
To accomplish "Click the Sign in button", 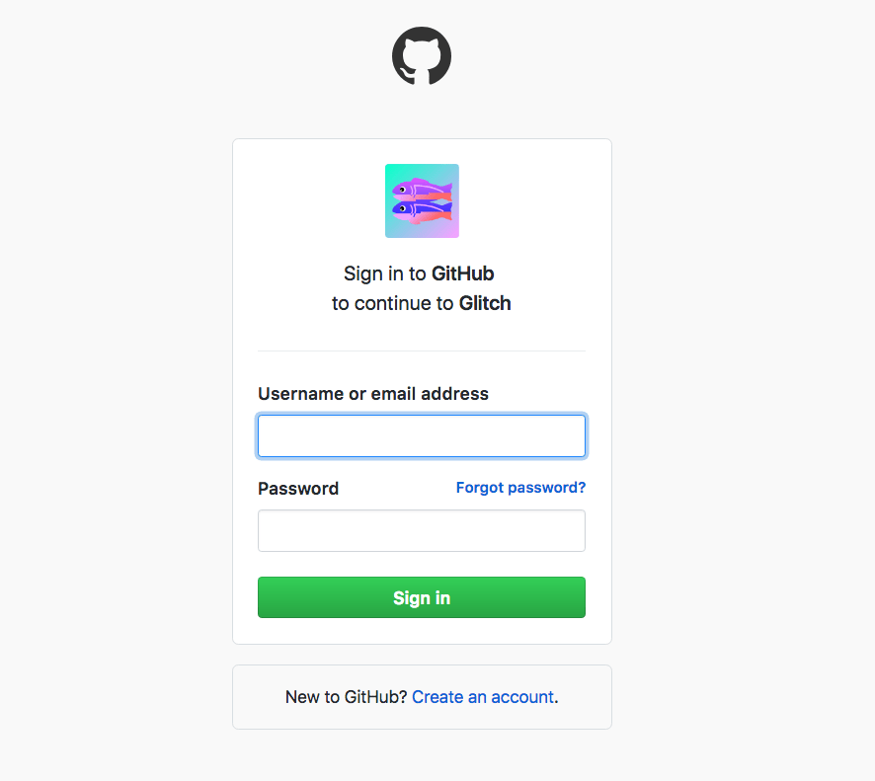I will pyautogui.click(x=422, y=597).
